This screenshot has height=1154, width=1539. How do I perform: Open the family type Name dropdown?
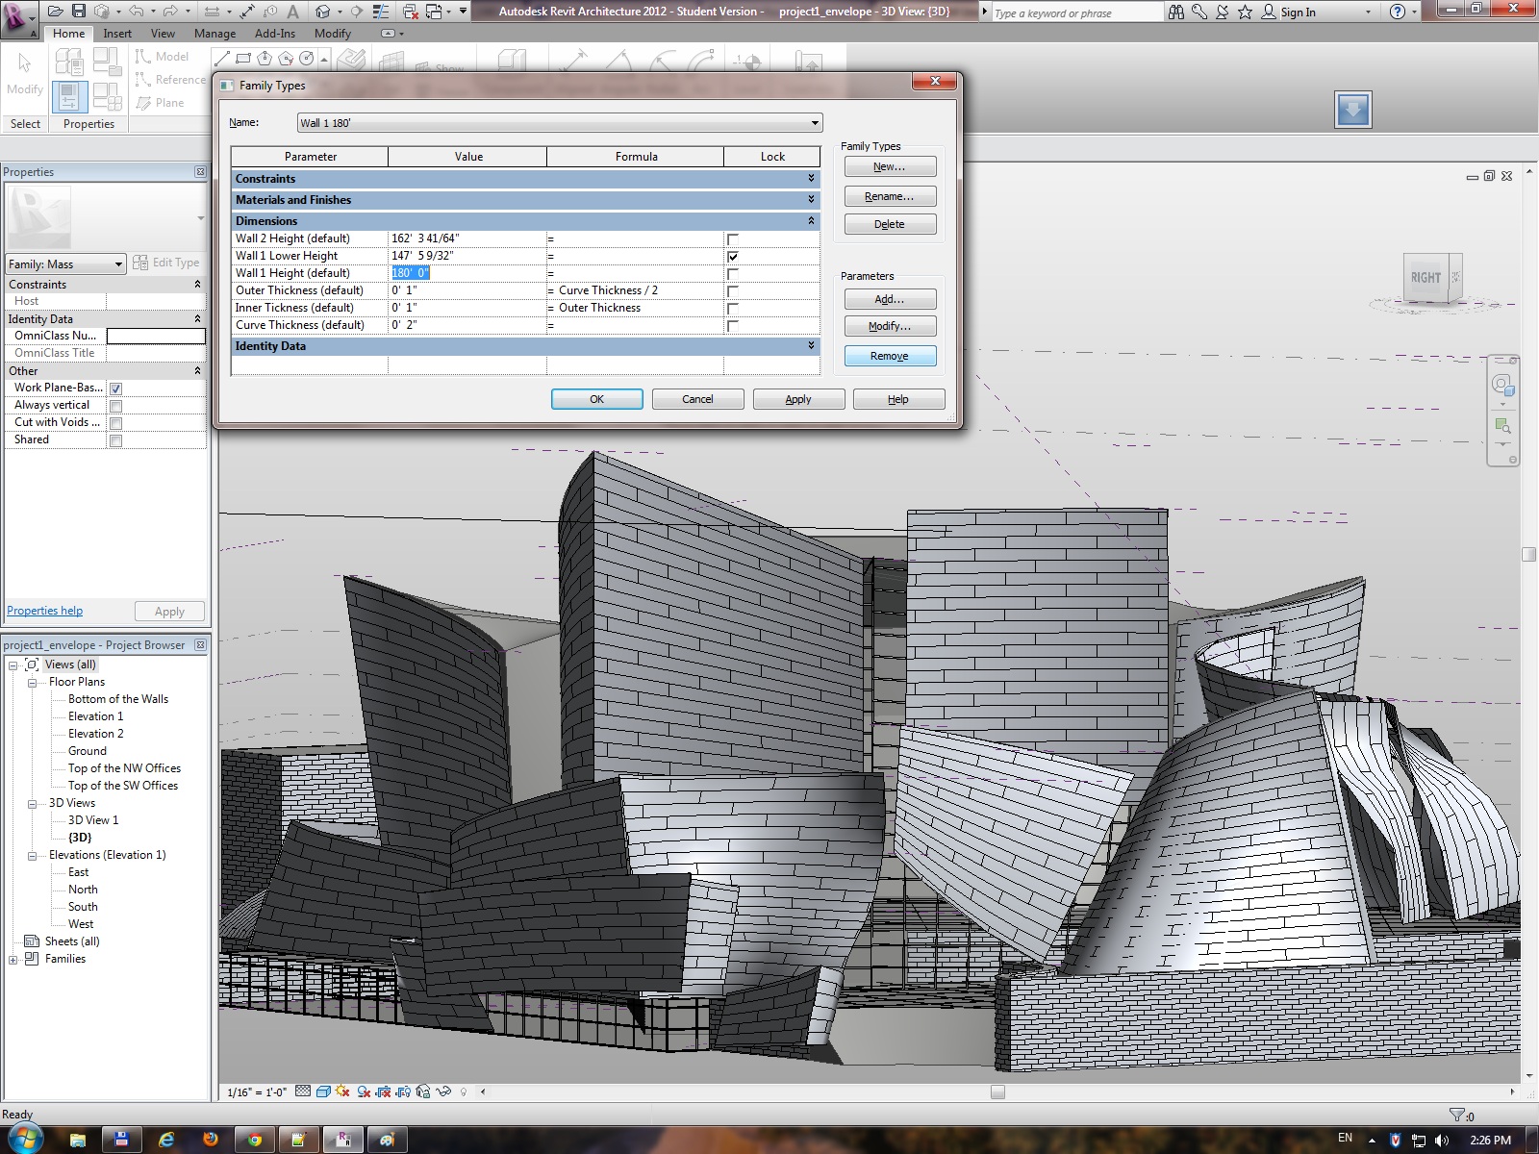coord(815,123)
